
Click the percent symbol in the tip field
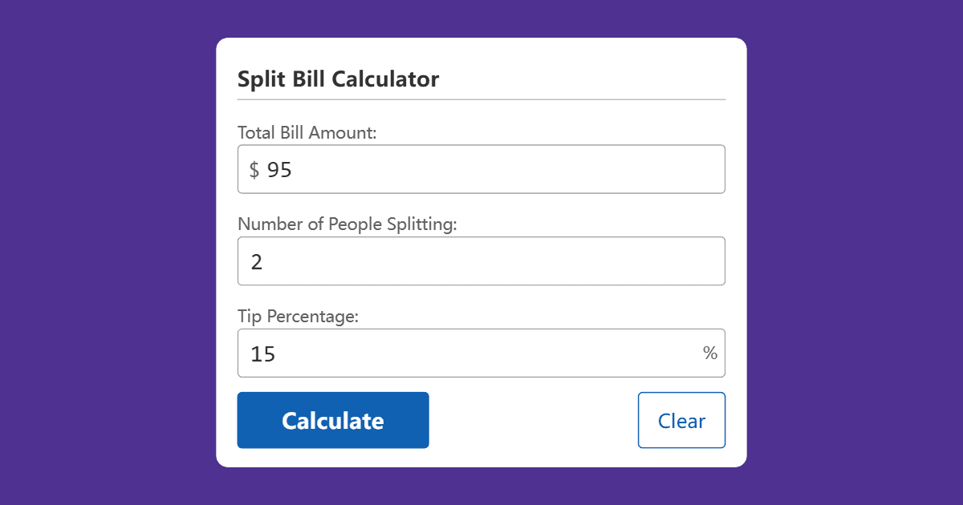[711, 353]
